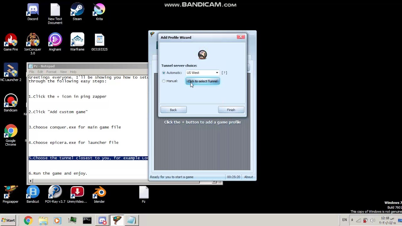402x226 pixels.
Task: Open the Pingzapper desktop shortcut
Action: point(11,195)
